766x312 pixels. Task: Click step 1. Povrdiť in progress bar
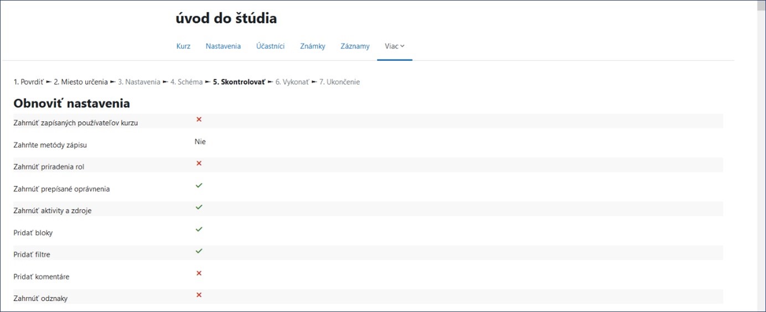[x=29, y=82]
